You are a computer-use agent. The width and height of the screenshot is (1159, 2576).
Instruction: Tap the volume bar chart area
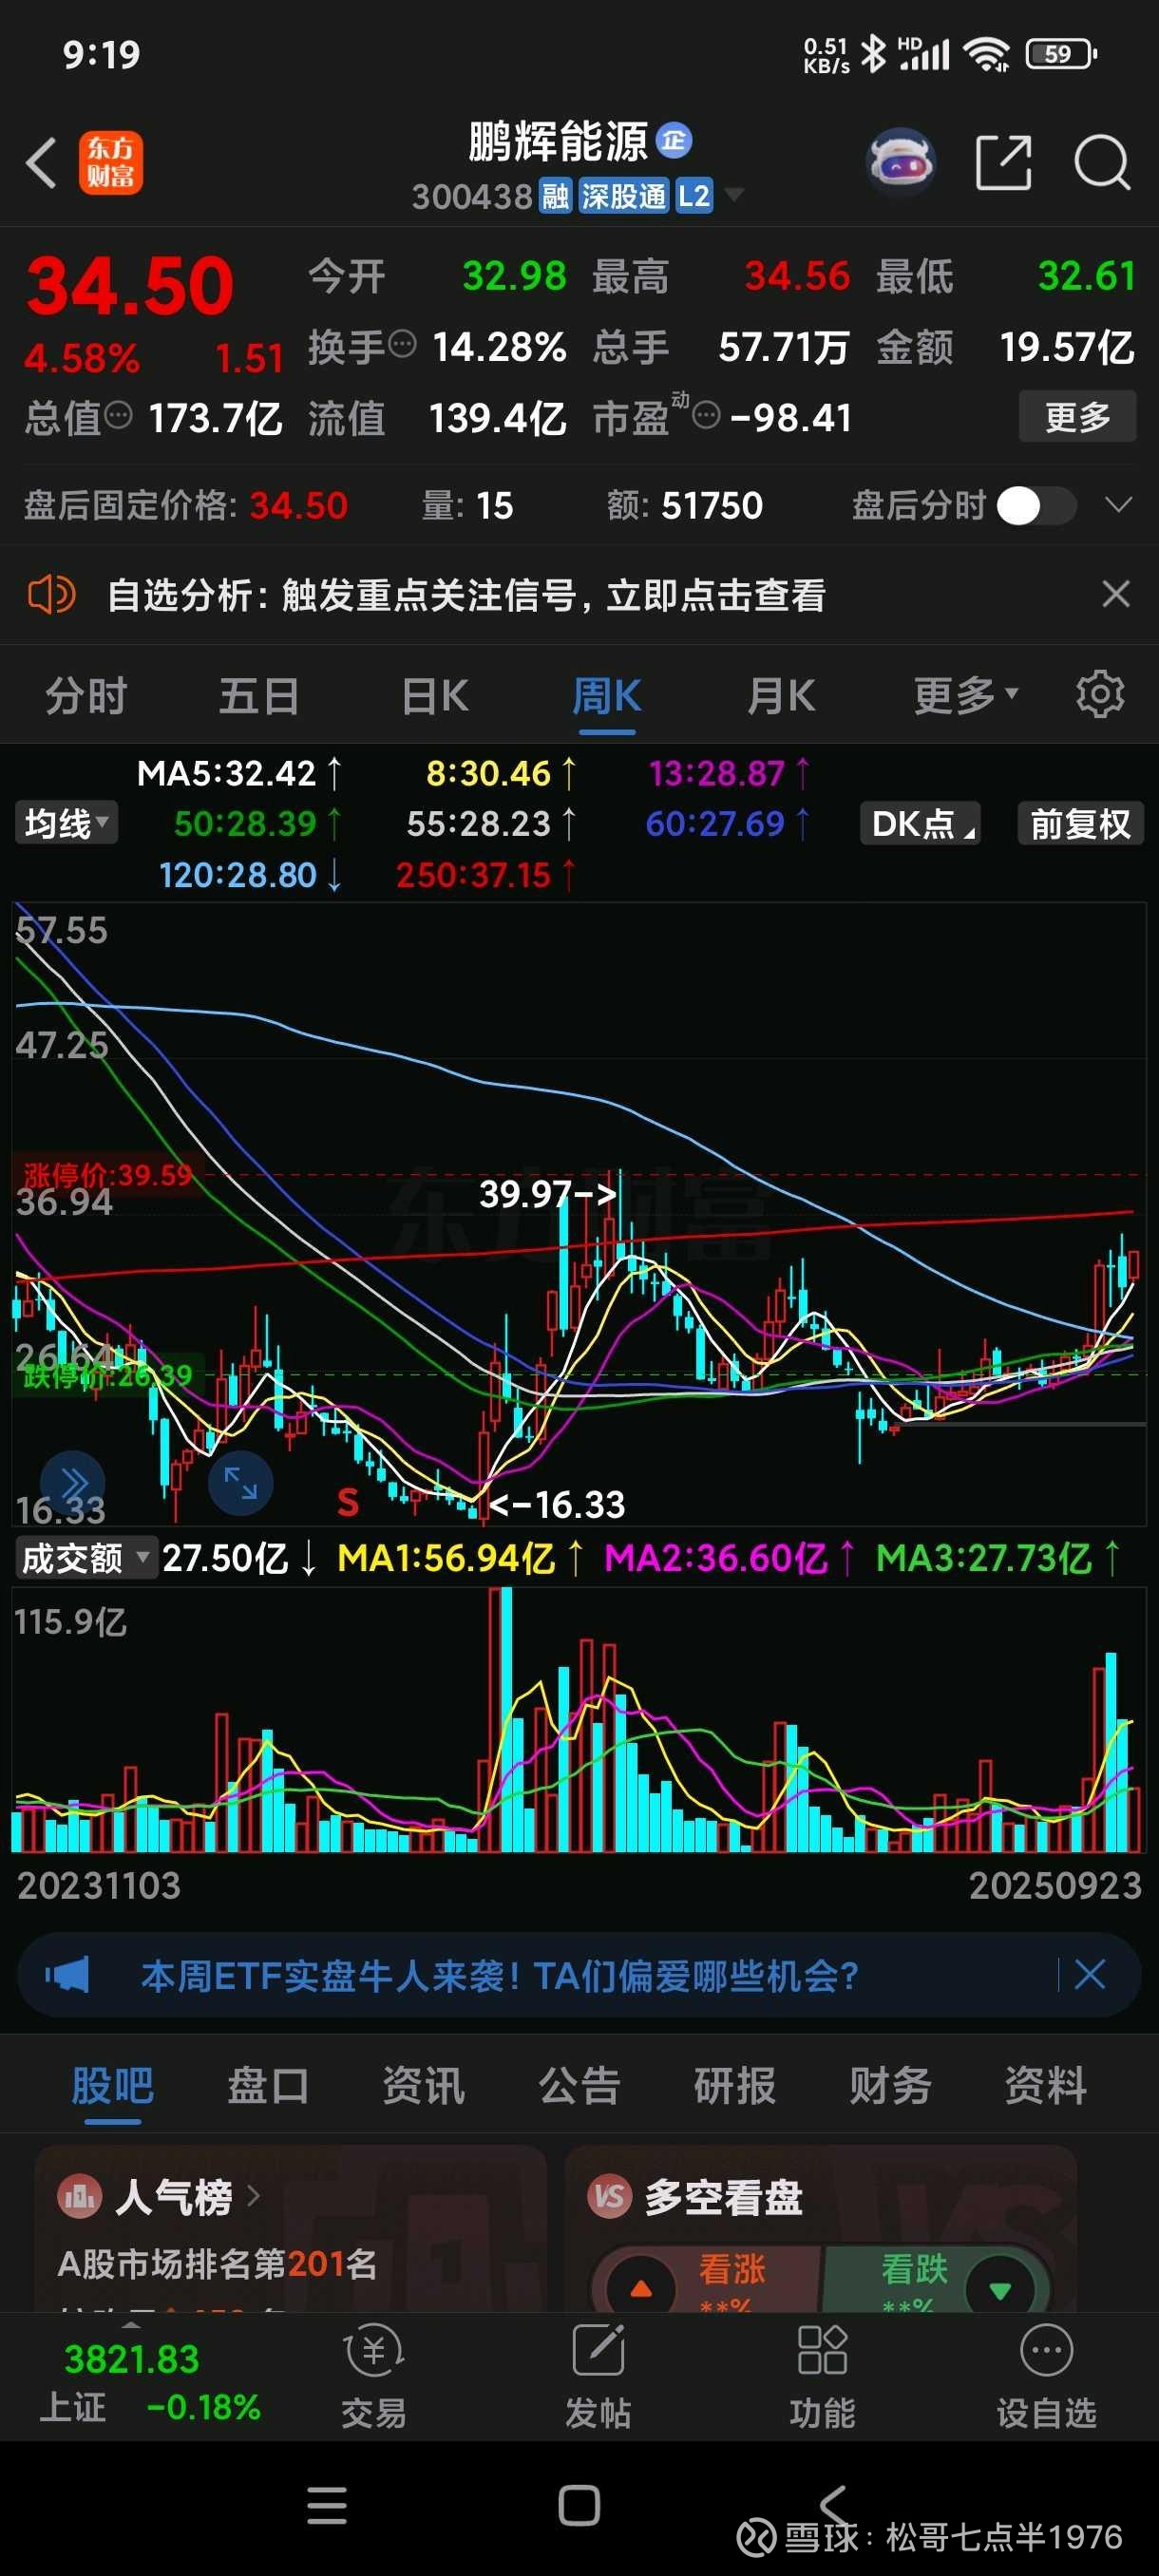578,1720
